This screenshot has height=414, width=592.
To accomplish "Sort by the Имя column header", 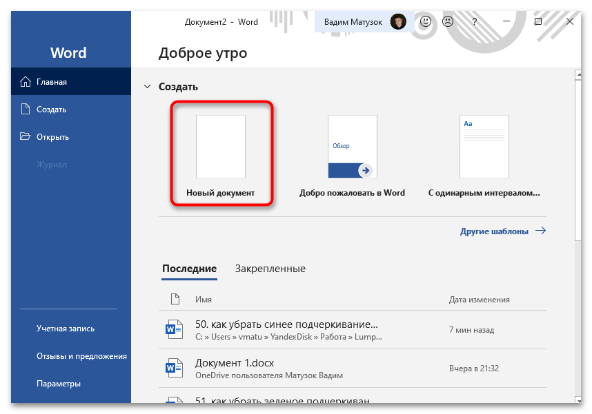I will pyautogui.click(x=203, y=300).
